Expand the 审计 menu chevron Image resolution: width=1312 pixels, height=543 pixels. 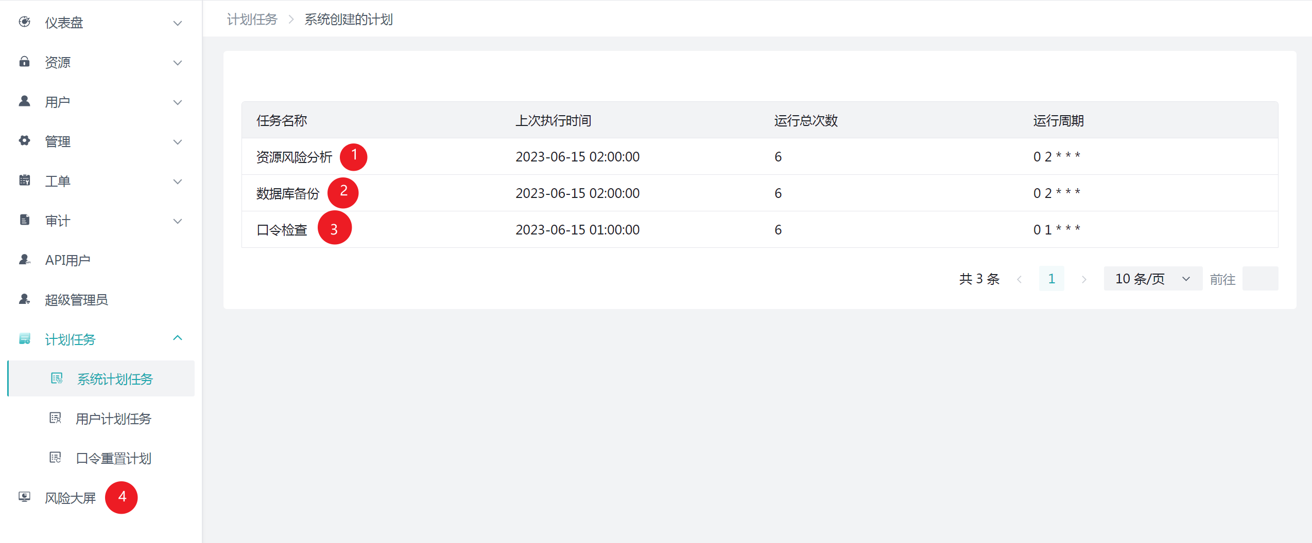coord(178,221)
